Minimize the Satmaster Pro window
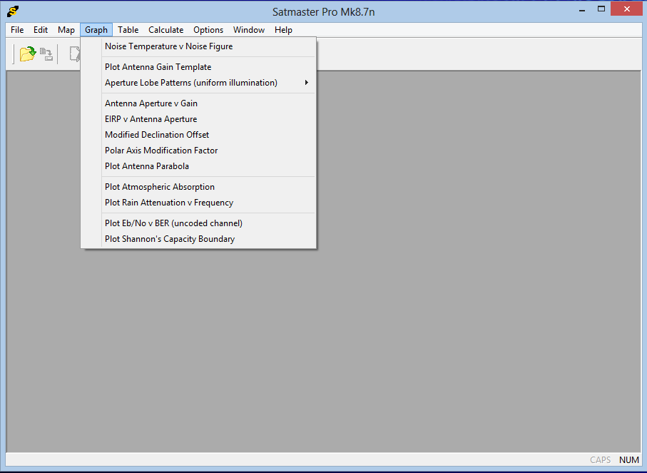Image resolution: width=647 pixels, height=473 pixels. 582,10
